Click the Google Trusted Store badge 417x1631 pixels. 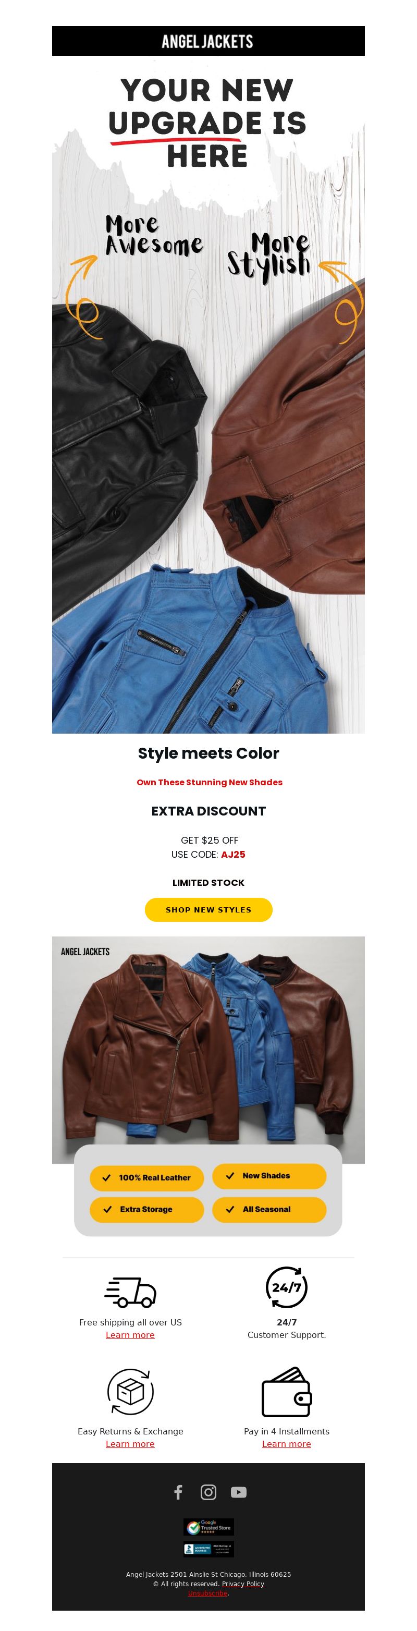(x=209, y=1527)
